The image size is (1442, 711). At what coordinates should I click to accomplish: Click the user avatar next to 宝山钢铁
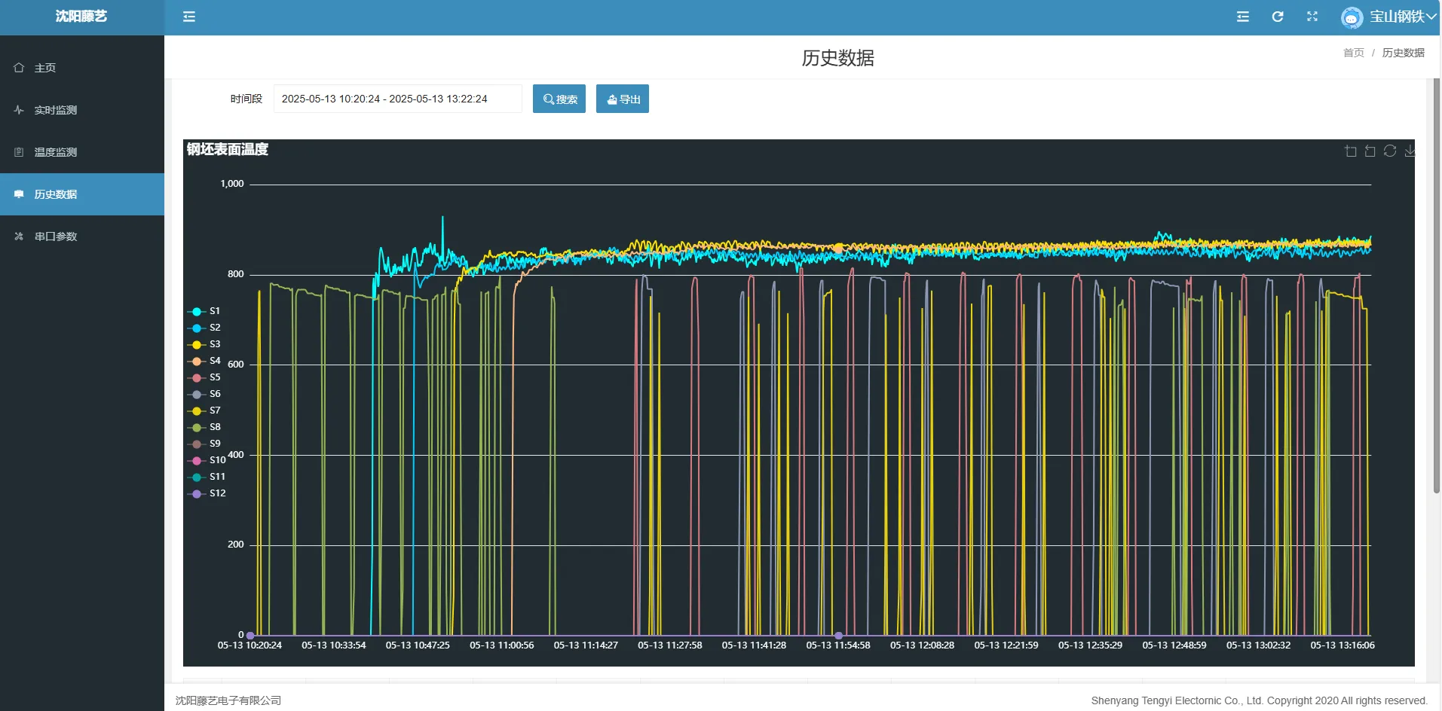(x=1352, y=17)
